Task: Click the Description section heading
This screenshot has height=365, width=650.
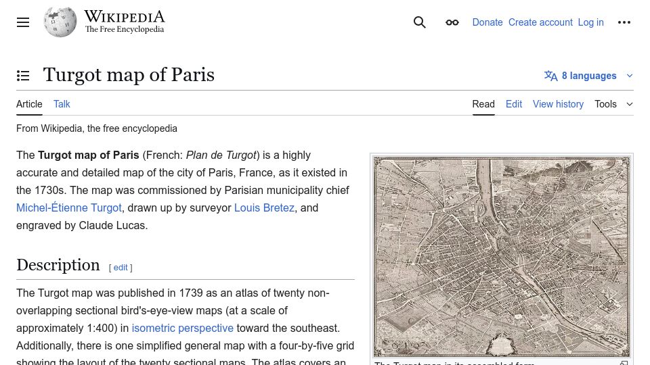Action: (x=58, y=265)
